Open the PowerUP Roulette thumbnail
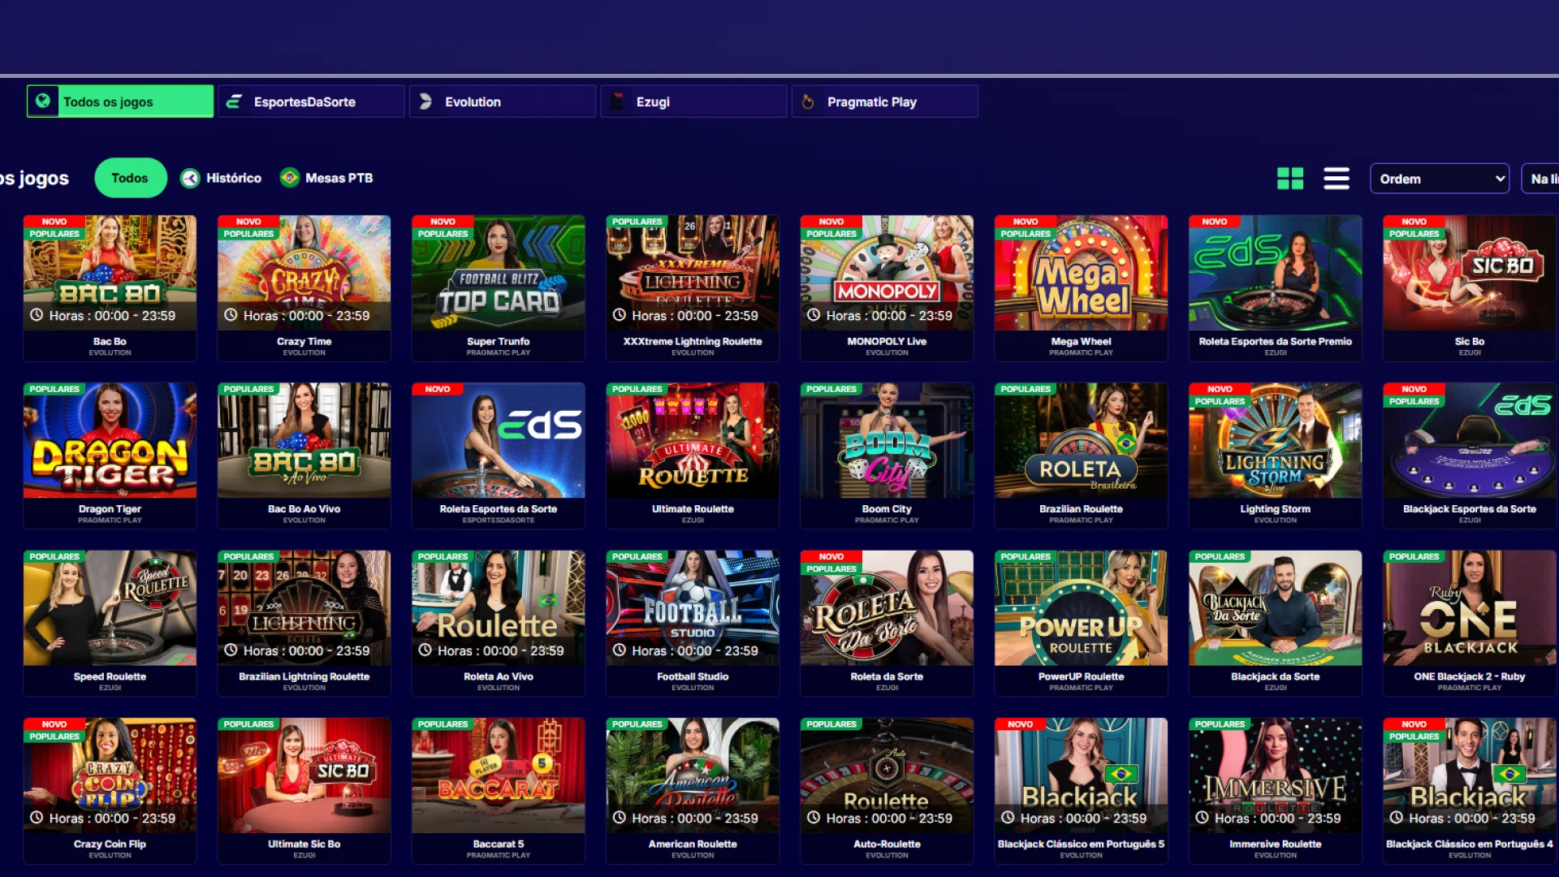The width and height of the screenshot is (1559, 877). (1081, 608)
